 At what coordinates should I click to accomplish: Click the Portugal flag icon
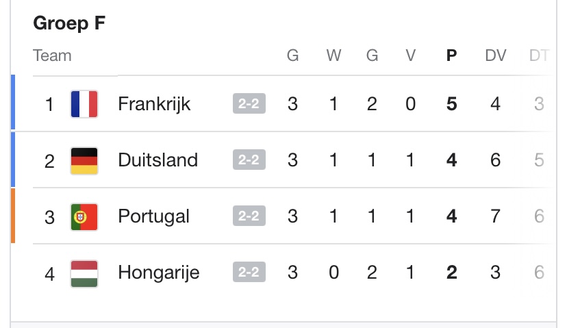point(84,217)
